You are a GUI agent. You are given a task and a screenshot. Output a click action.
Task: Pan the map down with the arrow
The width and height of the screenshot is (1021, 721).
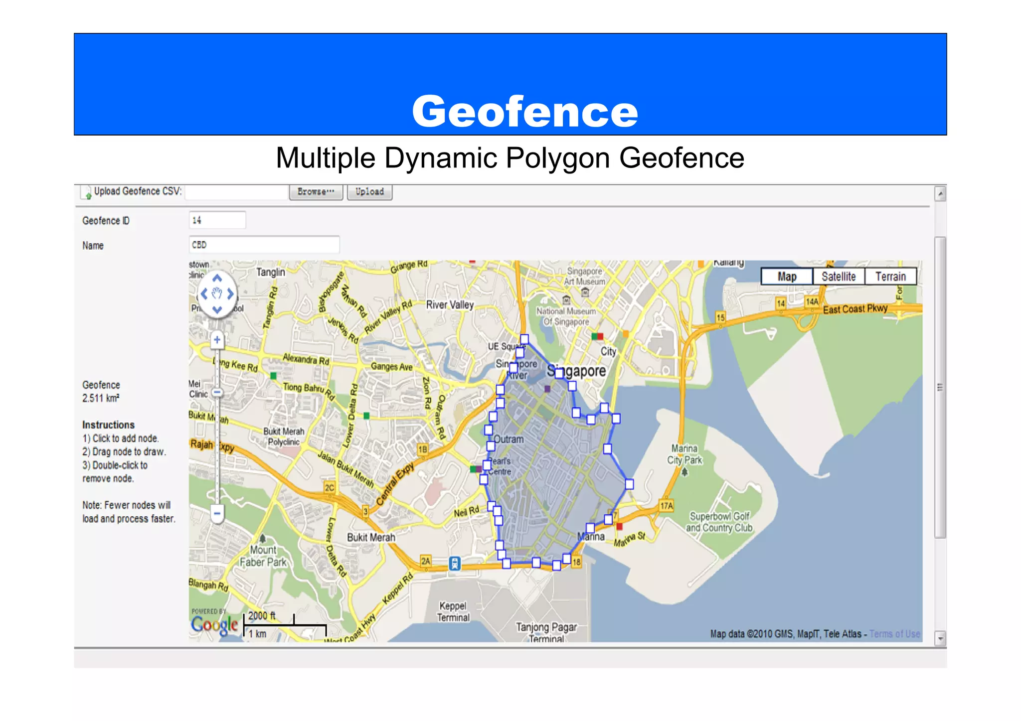[217, 310]
